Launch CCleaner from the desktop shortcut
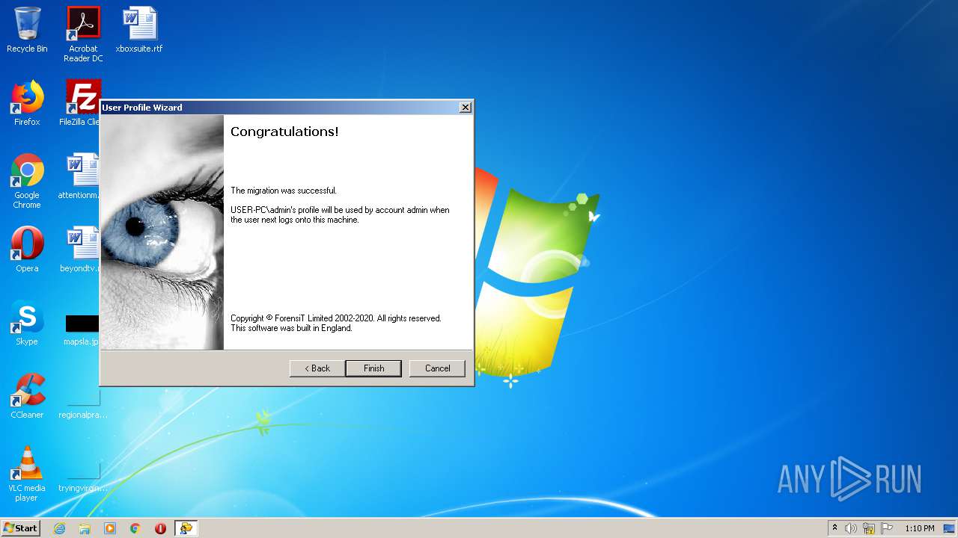This screenshot has width=958, height=538. pyautogui.click(x=27, y=396)
